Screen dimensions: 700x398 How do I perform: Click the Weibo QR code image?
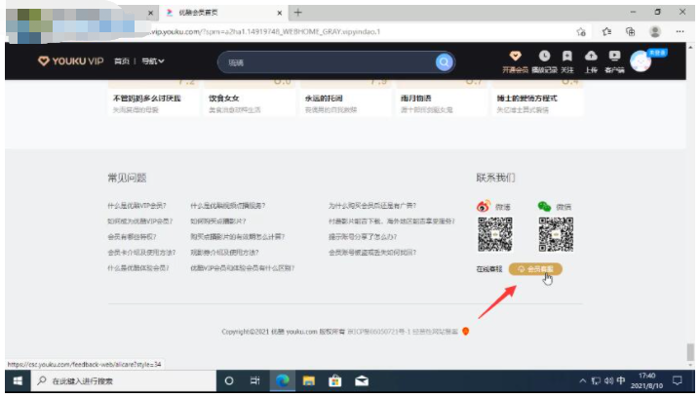[495, 234]
